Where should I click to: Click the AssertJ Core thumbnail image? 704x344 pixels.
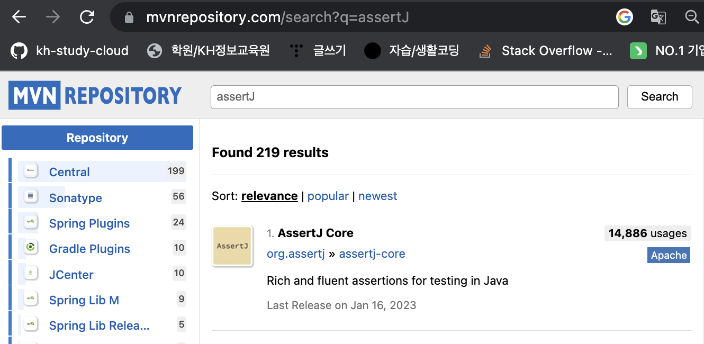point(232,246)
